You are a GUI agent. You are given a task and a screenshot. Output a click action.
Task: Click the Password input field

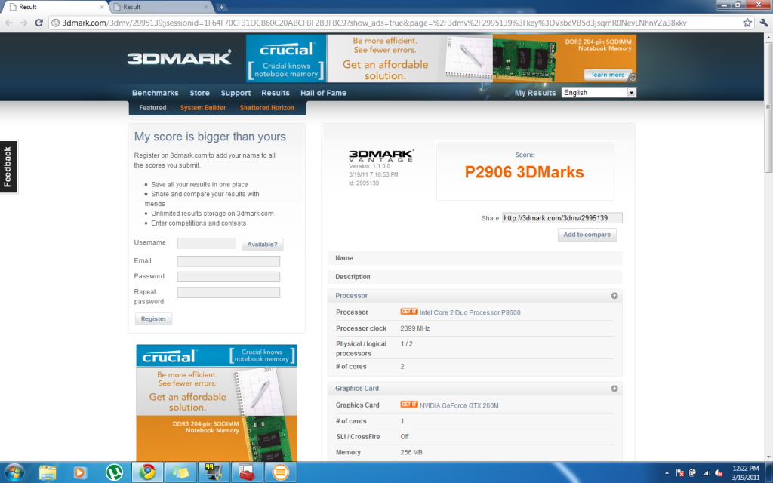(228, 276)
